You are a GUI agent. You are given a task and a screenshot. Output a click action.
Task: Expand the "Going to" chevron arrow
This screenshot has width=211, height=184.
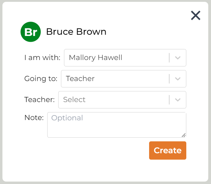(x=178, y=79)
